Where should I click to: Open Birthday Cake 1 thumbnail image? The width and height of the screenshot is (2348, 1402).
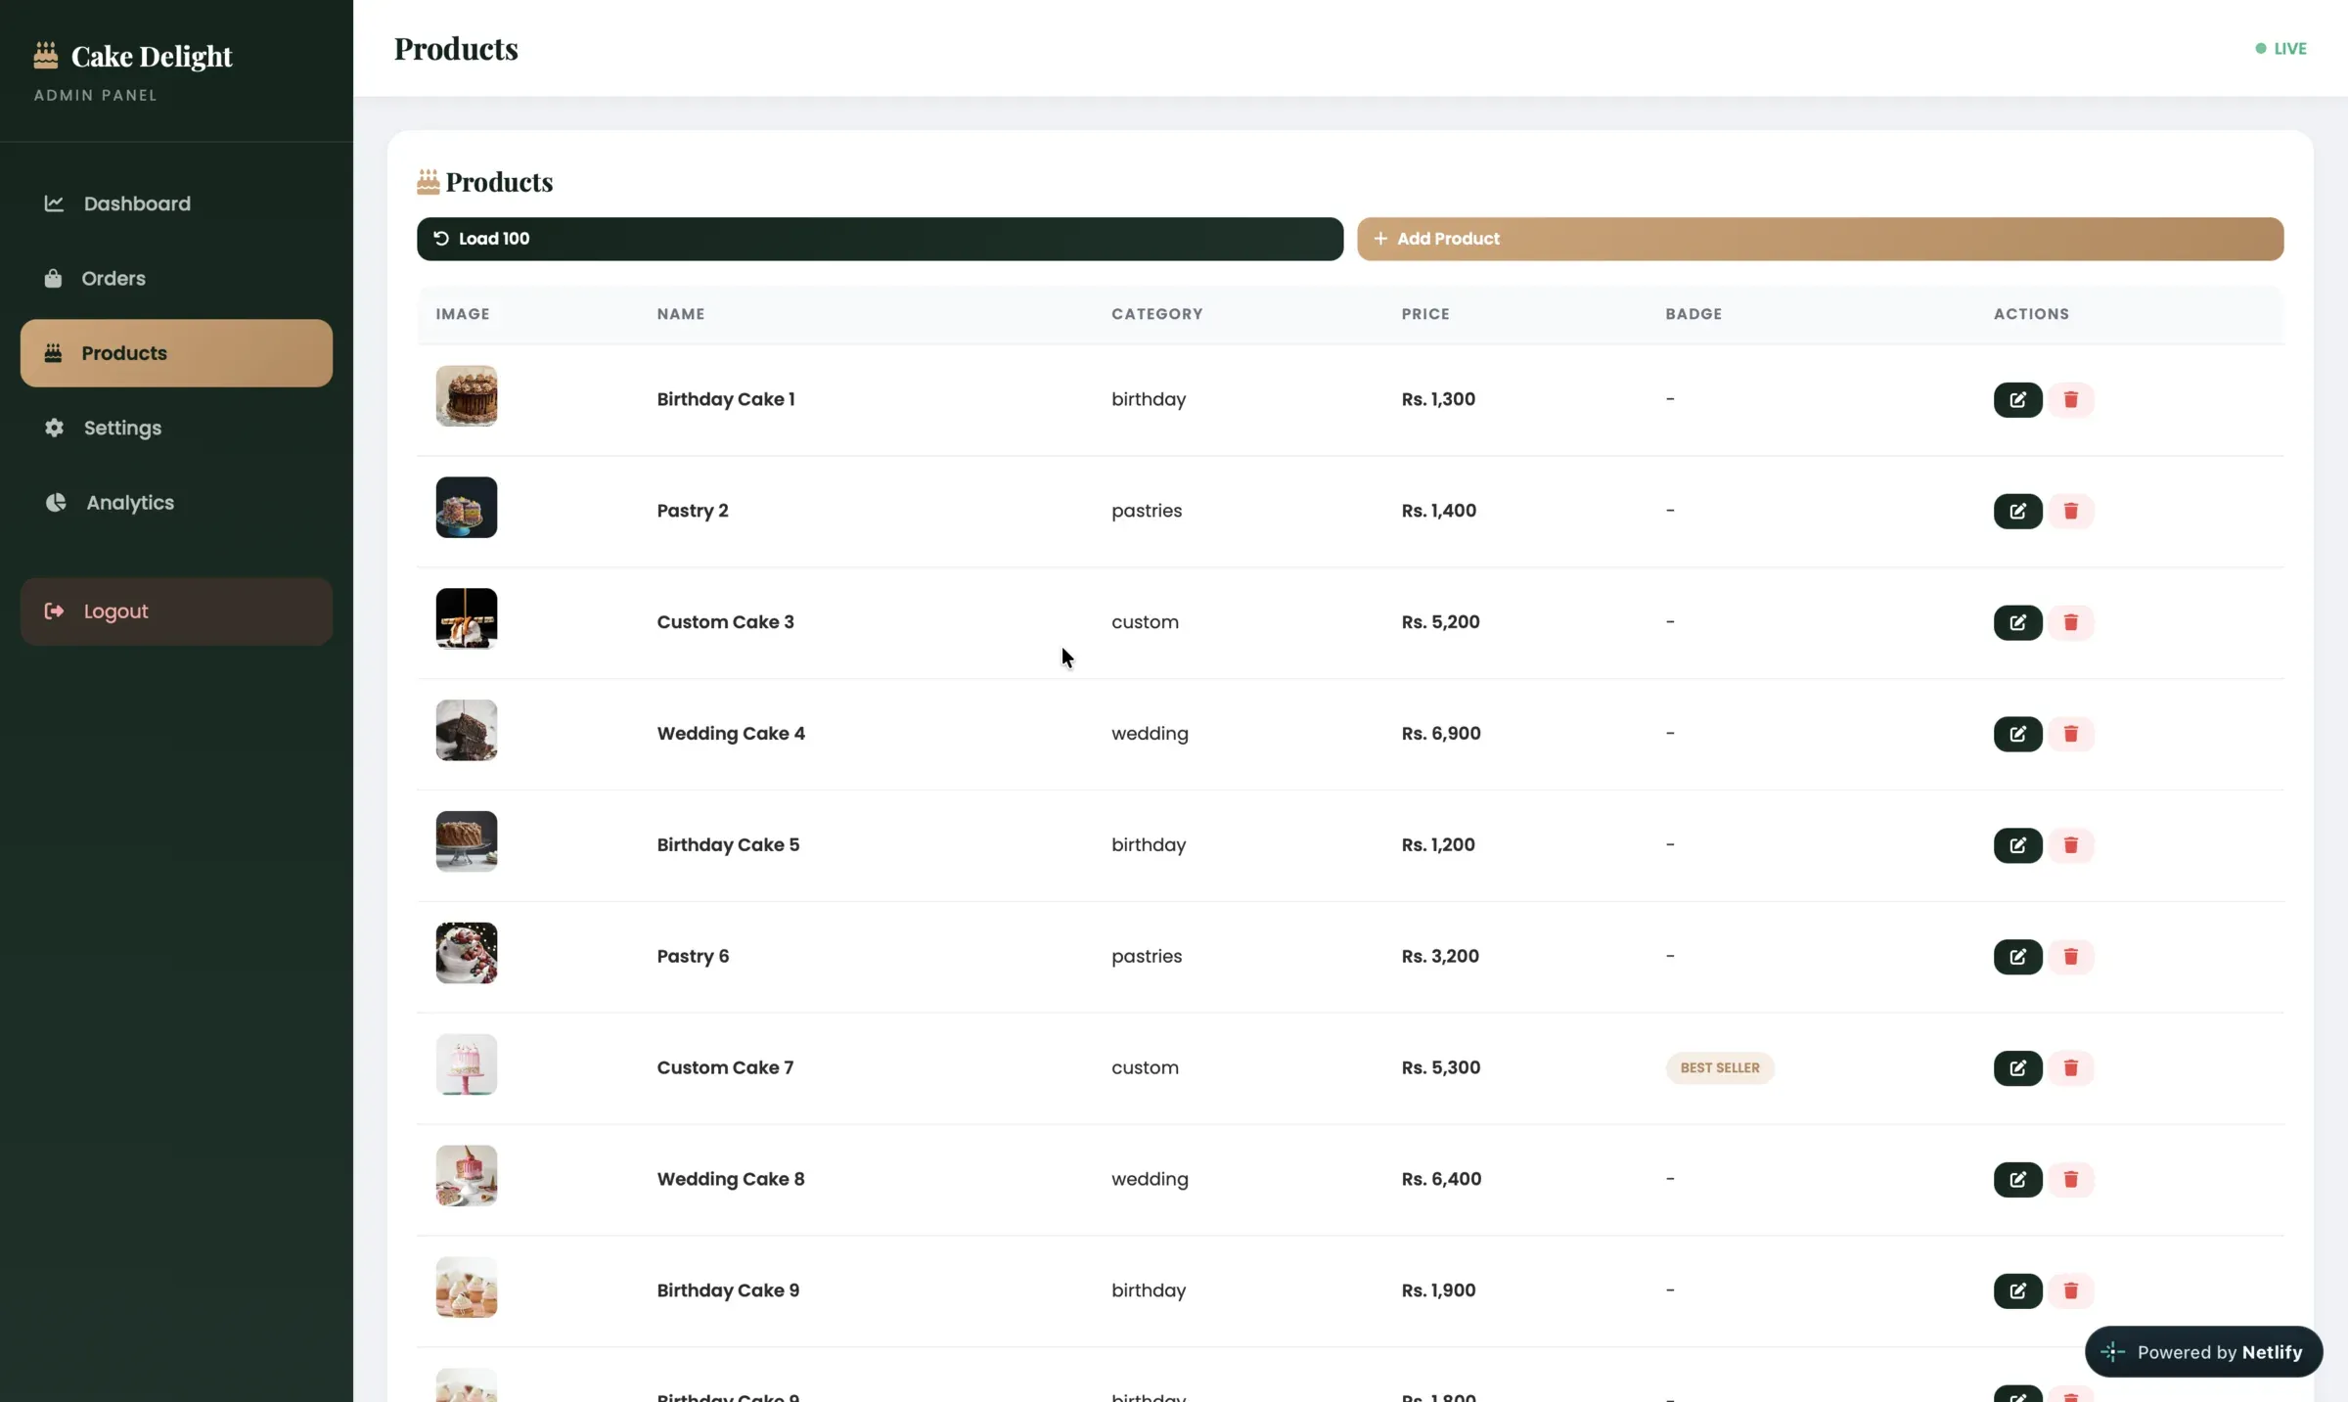pyautogui.click(x=467, y=396)
